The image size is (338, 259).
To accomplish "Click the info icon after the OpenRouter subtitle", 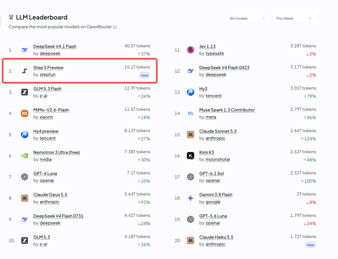I will (x=115, y=27).
